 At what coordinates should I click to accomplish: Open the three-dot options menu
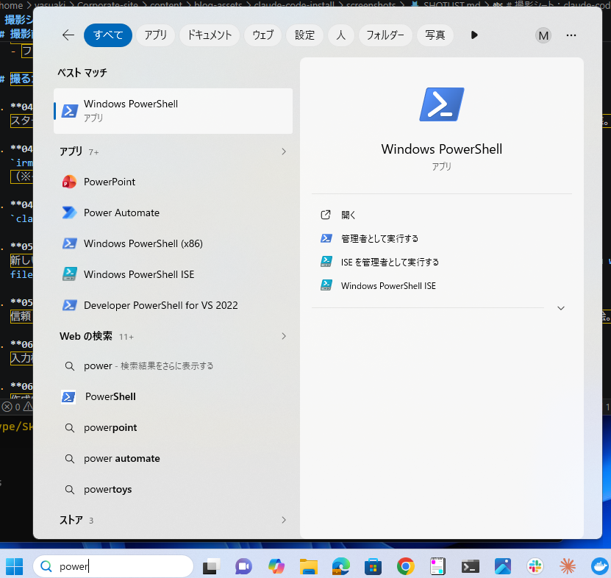coord(571,35)
